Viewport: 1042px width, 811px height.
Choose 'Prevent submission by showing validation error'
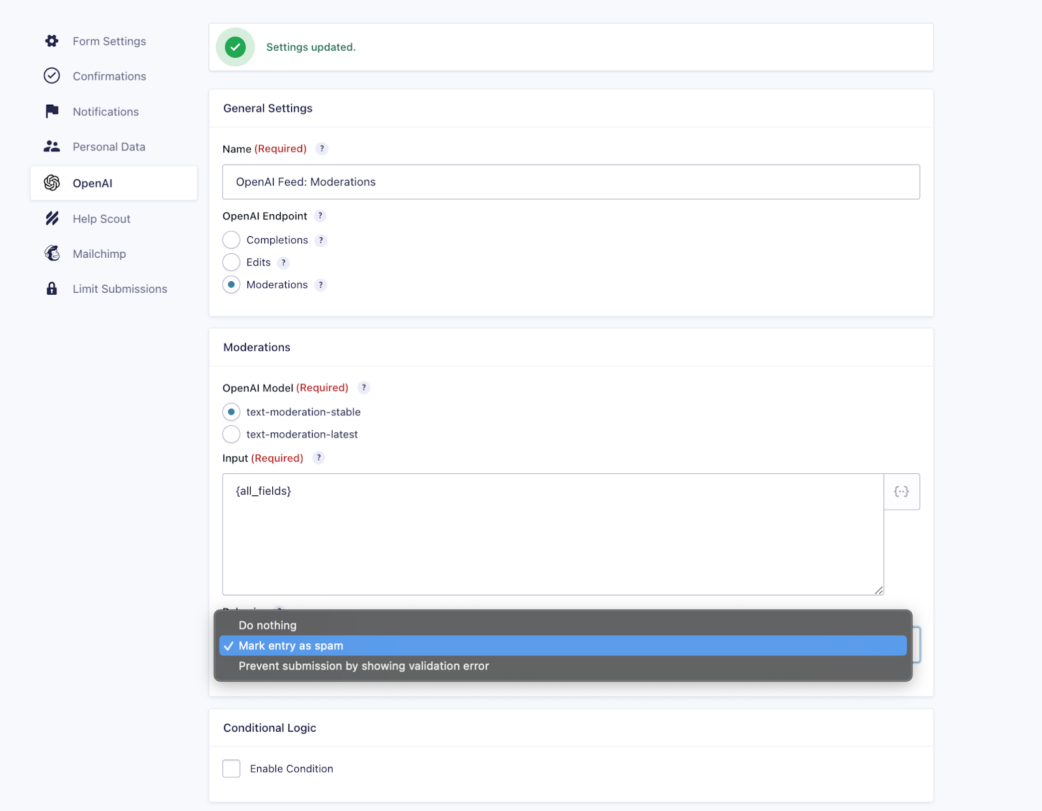point(563,666)
